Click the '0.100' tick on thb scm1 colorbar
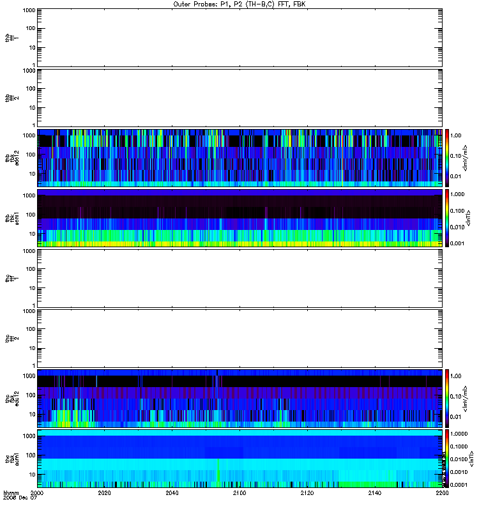479x511 pixels. 457,211
